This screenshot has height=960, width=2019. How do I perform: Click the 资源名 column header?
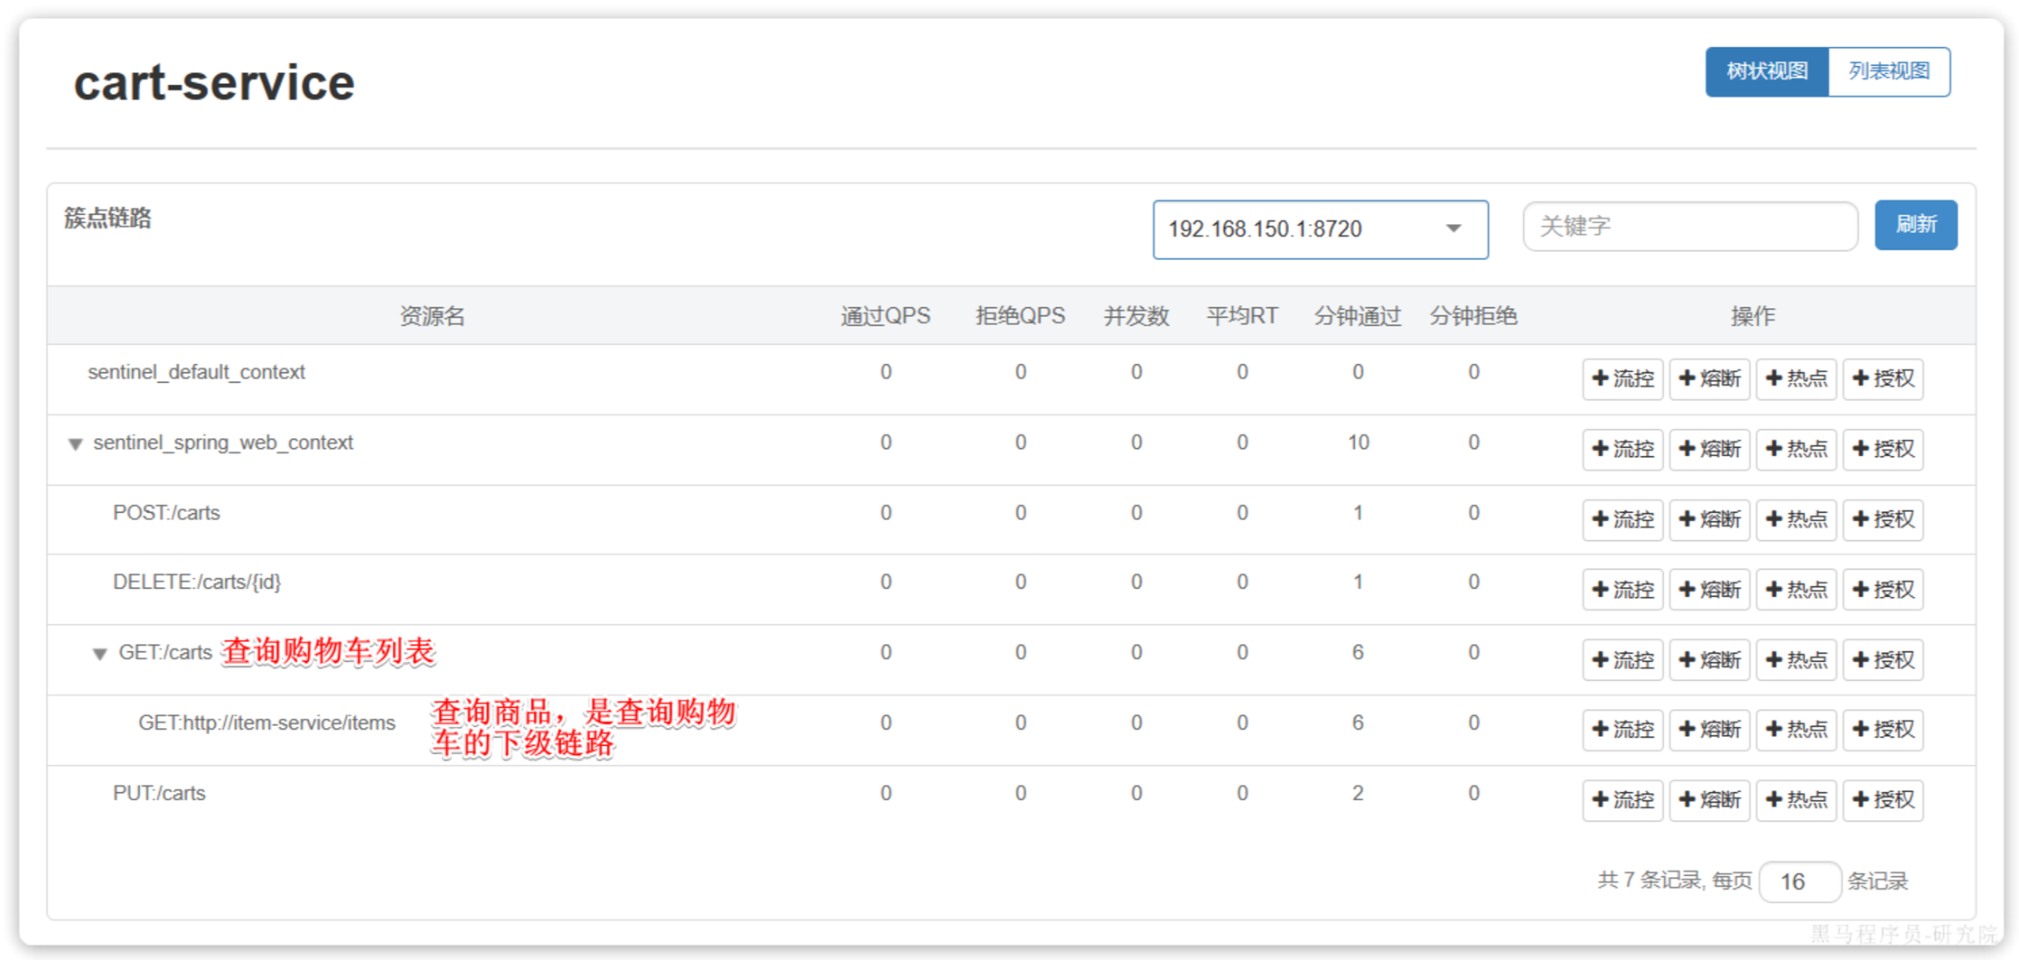[x=432, y=316]
